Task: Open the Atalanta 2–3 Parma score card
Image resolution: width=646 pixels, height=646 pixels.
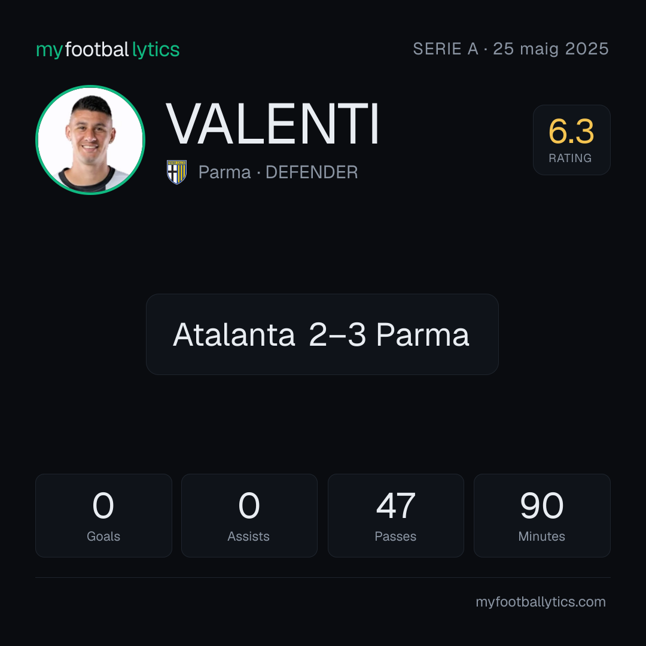Action: coord(322,334)
